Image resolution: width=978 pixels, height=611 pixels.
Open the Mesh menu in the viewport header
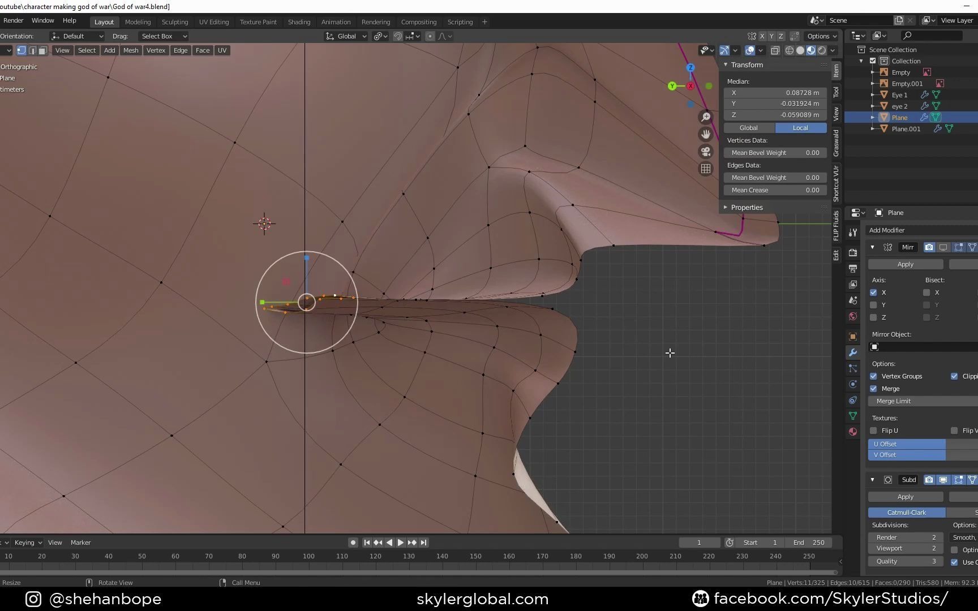(x=131, y=50)
